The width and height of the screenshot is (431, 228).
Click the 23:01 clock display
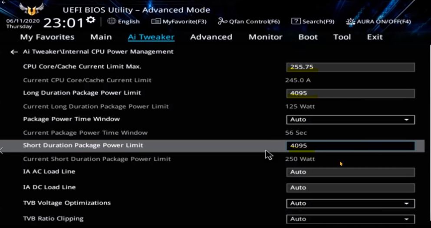click(x=63, y=23)
